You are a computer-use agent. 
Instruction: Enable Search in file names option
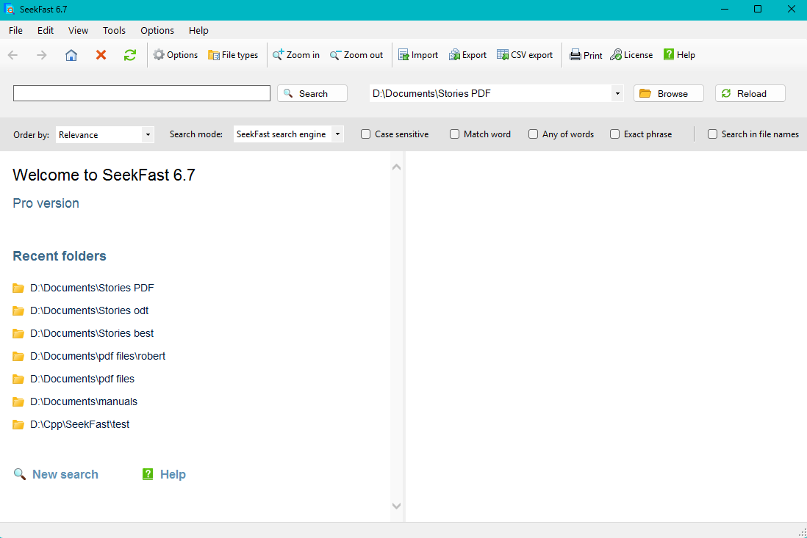coord(712,134)
